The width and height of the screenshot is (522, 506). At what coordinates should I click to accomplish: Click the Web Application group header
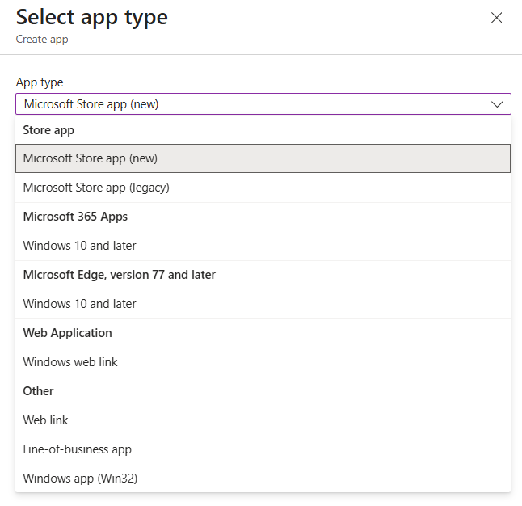pyautogui.click(x=67, y=333)
